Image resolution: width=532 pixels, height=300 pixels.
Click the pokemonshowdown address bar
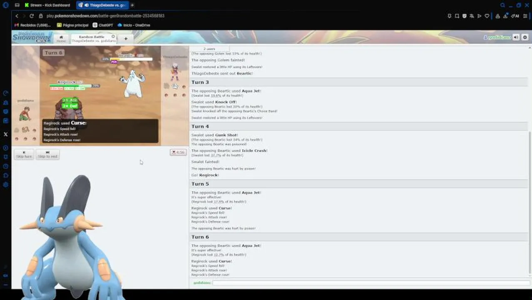point(105,16)
